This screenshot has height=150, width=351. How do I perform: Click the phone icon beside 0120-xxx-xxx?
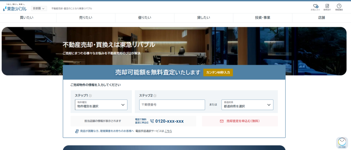[x=152, y=121]
